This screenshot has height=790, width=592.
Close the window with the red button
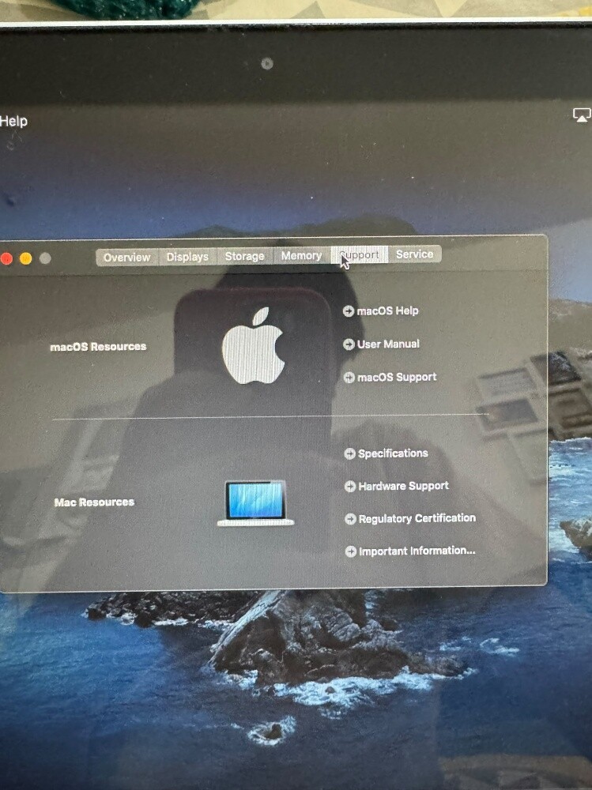[6, 259]
